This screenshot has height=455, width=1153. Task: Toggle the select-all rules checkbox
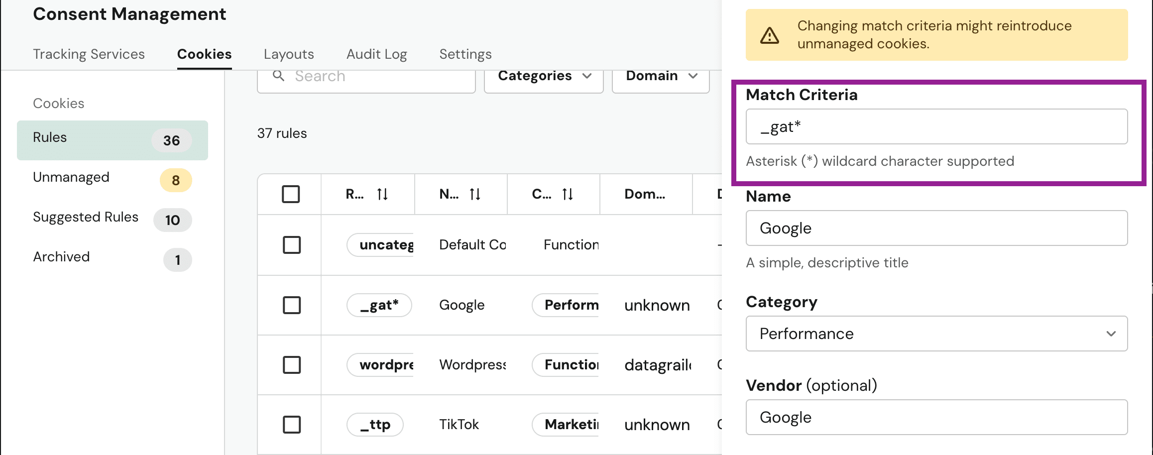[x=291, y=194]
